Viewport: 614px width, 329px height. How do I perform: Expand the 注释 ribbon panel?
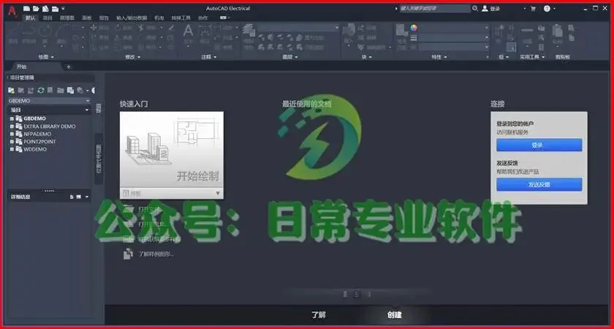coord(209,57)
